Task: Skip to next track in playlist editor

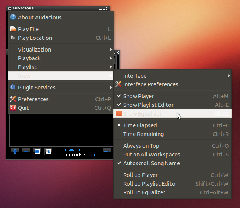Action: tap(80, 155)
